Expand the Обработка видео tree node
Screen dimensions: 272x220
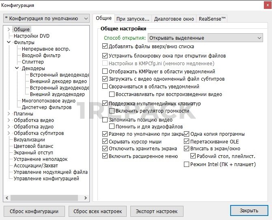(x=9, y=120)
